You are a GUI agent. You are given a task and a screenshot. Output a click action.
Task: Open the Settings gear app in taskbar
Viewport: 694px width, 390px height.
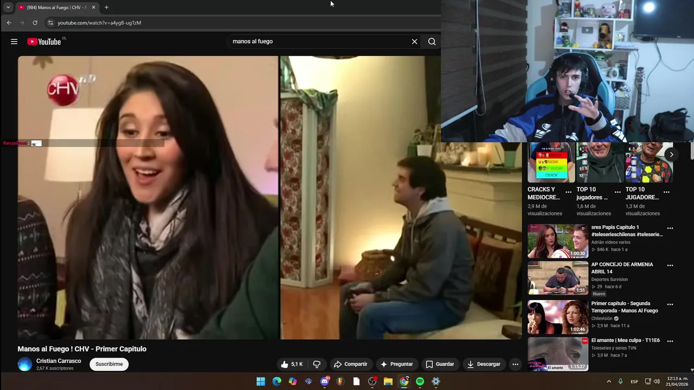click(436, 381)
